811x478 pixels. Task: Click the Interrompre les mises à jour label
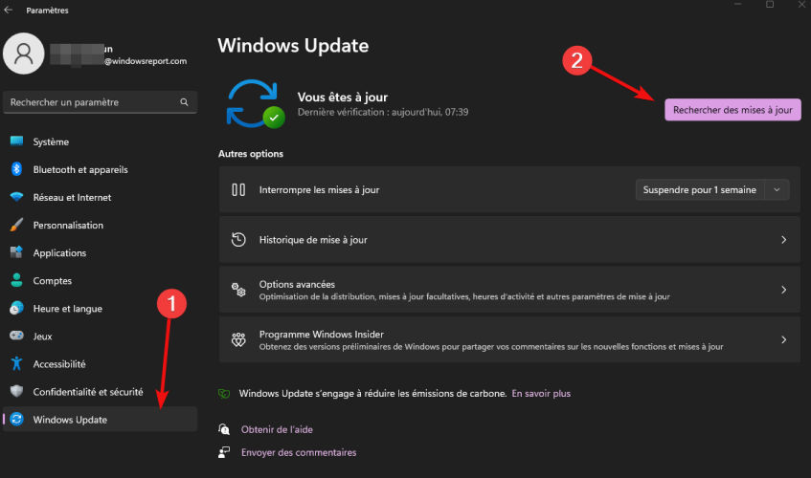(319, 190)
